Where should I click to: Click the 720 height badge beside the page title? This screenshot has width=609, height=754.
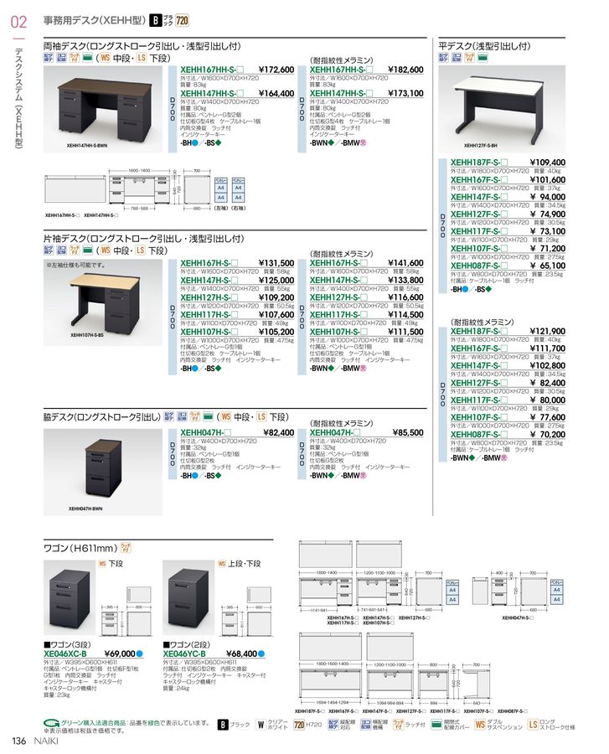pyautogui.click(x=182, y=19)
